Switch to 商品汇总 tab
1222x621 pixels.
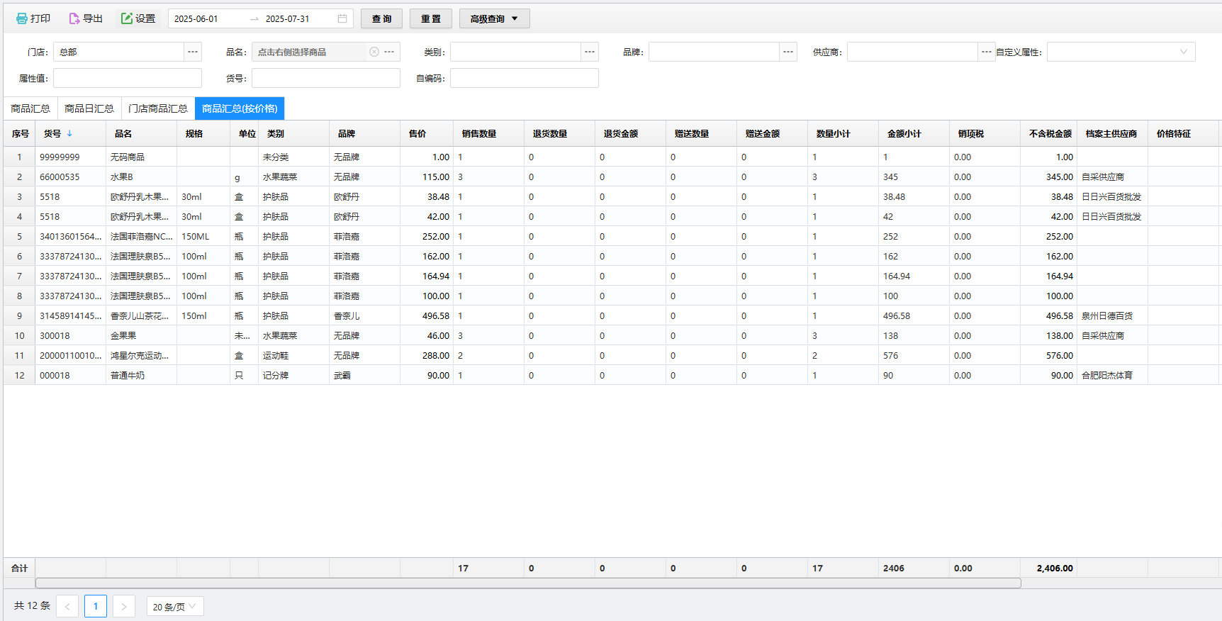tap(30, 108)
